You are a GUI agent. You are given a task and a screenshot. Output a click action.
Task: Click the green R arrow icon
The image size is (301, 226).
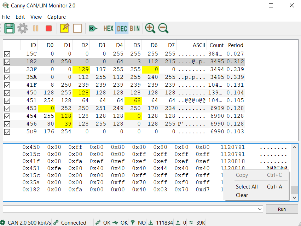(93, 29)
